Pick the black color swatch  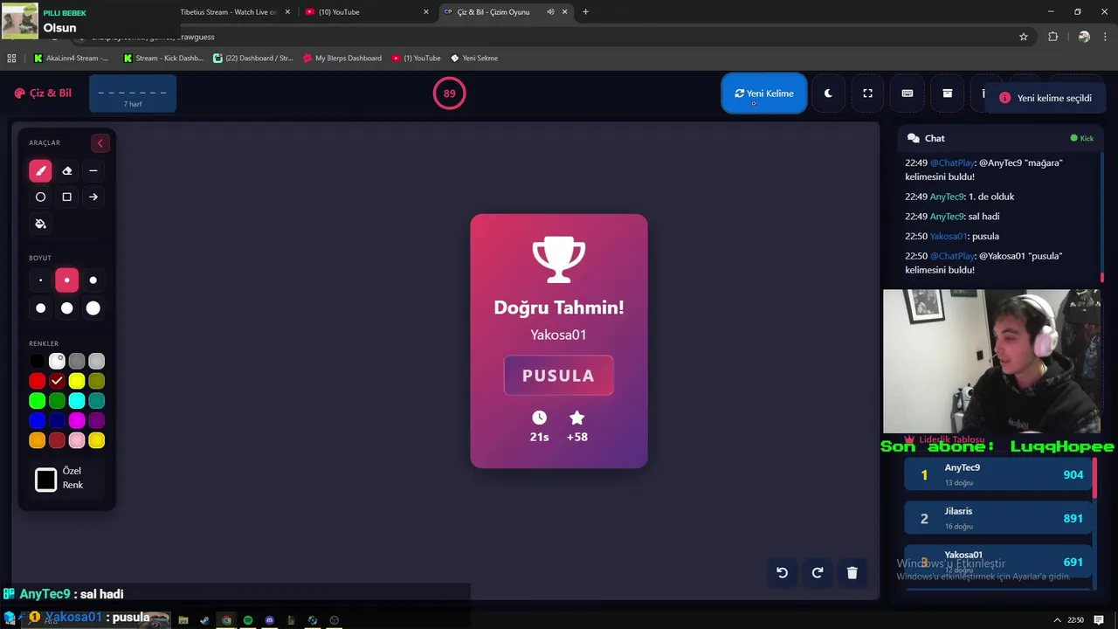(x=37, y=361)
